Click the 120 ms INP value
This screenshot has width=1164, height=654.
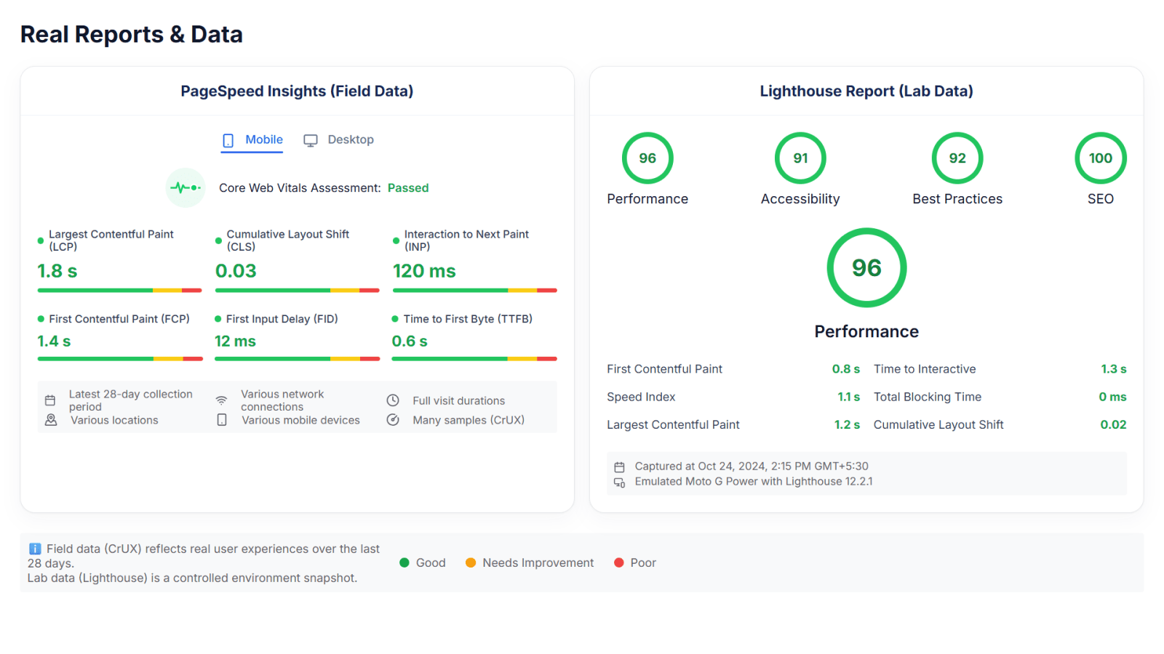[424, 271]
